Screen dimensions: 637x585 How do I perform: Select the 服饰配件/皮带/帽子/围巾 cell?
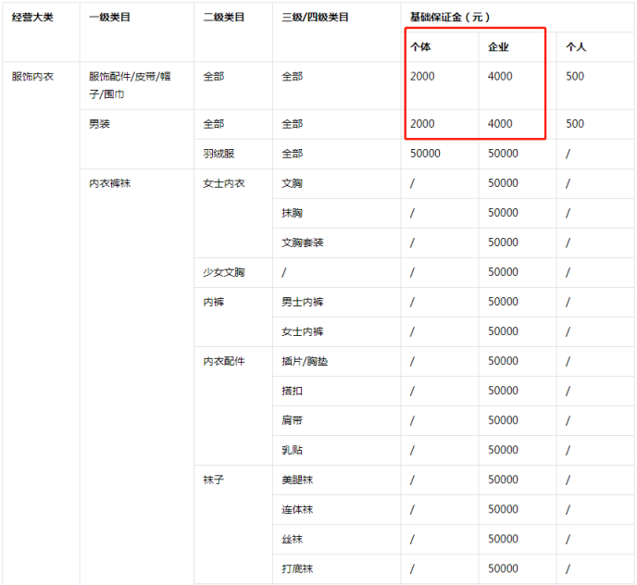tap(130, 85)
